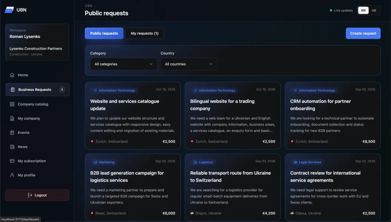Screen dimensions: 391x222
Task: Click the scales icon on Legal Services tag
Action: click(x=296, y=162)
